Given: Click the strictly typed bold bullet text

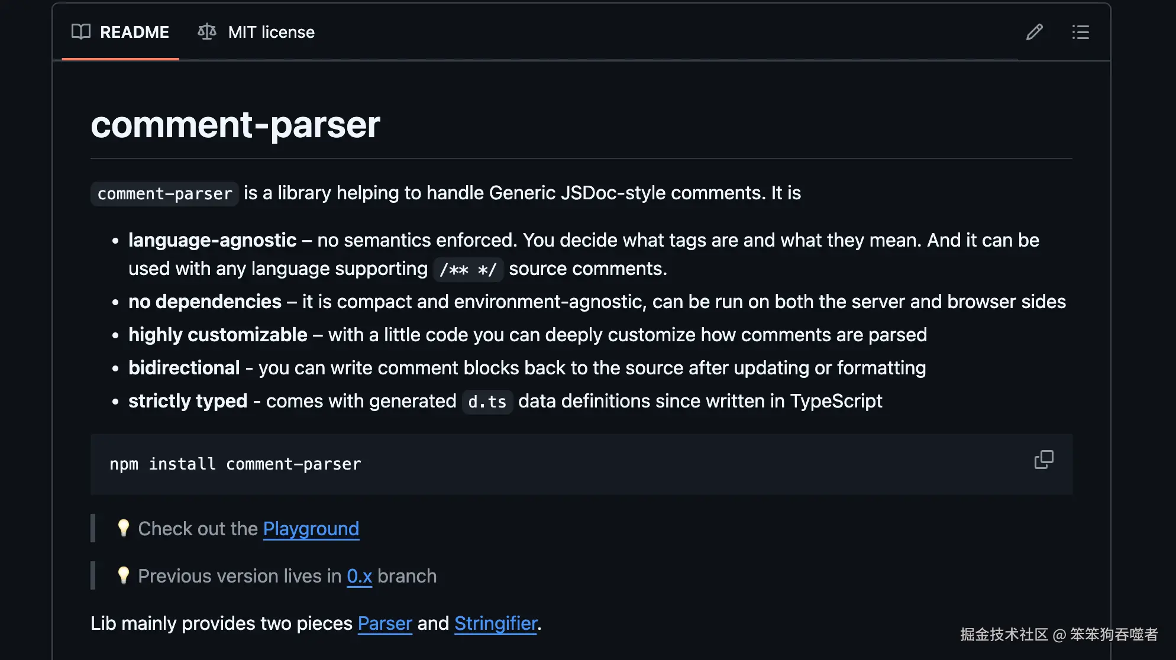Looking at the screenshot, I should [x=188, y=401].
